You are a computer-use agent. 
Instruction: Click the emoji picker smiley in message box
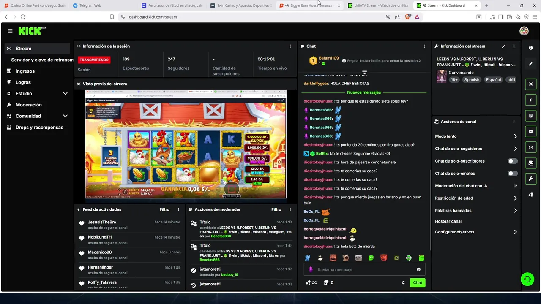(x=419, y=269)
